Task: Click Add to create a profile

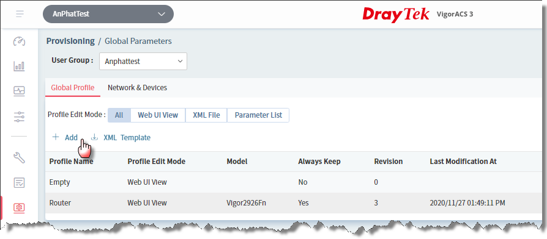Action: [x=71, y=138]
